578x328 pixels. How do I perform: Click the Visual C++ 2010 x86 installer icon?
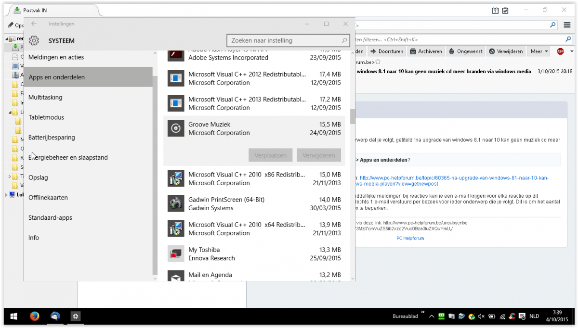(176, 178)
